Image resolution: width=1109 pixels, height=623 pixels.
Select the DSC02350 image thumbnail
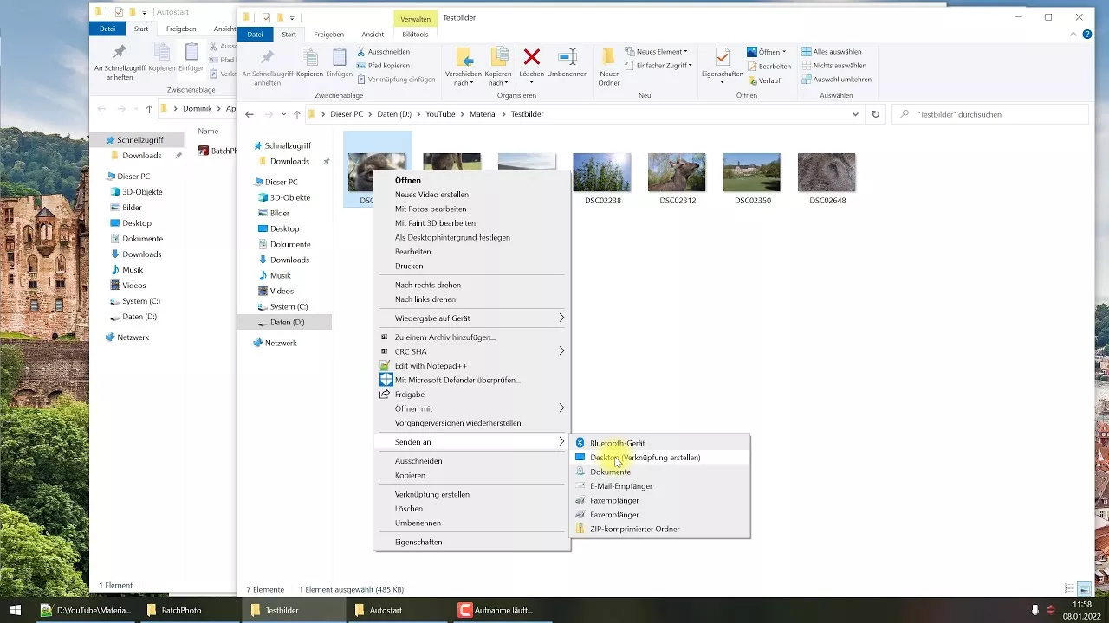pos(751,171)
